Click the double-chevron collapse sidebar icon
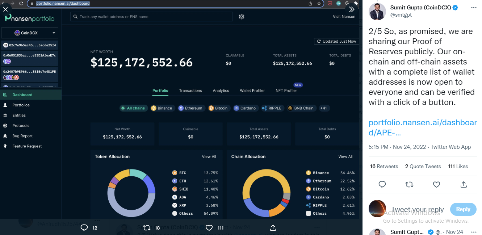Screen dimensions: 482x235 351,9
